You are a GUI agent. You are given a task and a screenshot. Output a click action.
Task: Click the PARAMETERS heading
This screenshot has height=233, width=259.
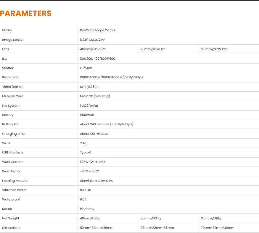point(26,13)
